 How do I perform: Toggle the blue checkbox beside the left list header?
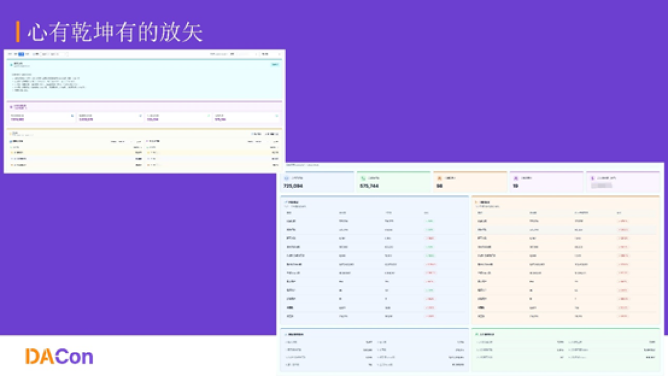(11, 142)
